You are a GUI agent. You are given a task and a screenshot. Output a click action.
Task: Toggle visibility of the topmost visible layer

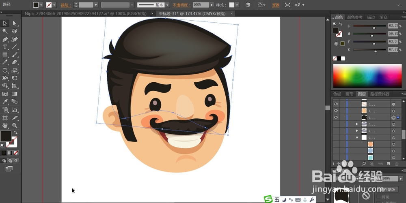pos(336,104)
